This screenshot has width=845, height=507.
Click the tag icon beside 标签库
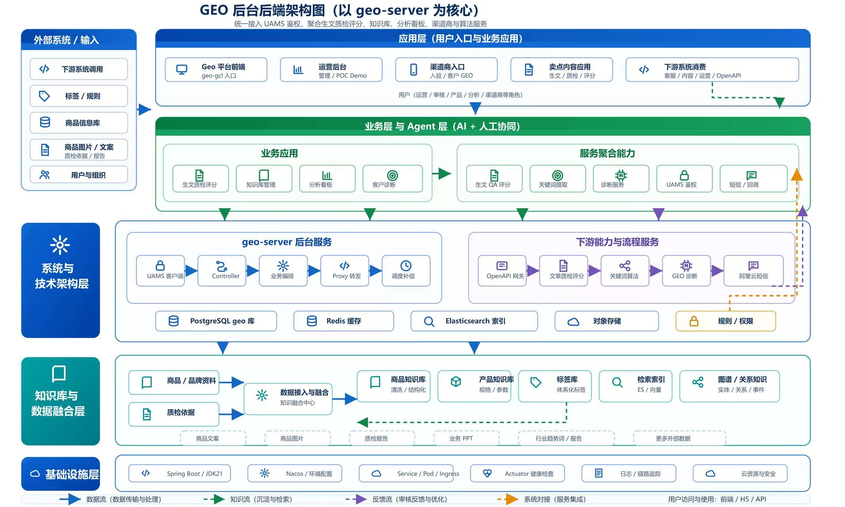pos(536,382)
